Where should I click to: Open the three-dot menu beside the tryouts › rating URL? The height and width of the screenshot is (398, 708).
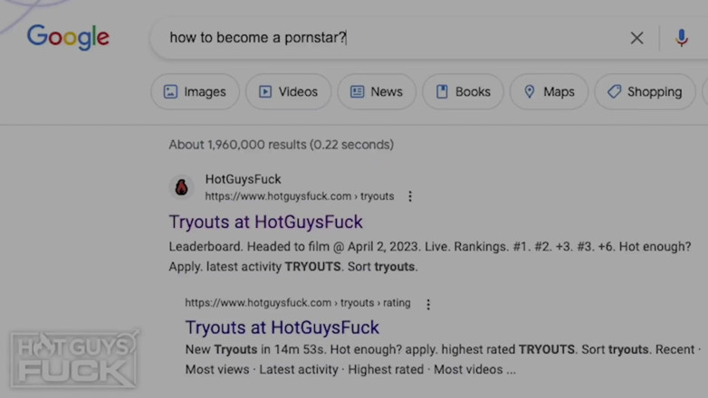point(428,304)
